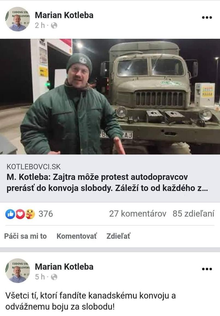Open the three-dot menu on the first post
The image size is (220, 316).
coord(207,17)
